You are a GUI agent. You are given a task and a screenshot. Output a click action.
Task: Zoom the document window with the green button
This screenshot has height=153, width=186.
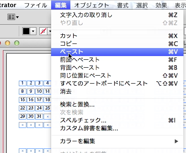[17, 43]
